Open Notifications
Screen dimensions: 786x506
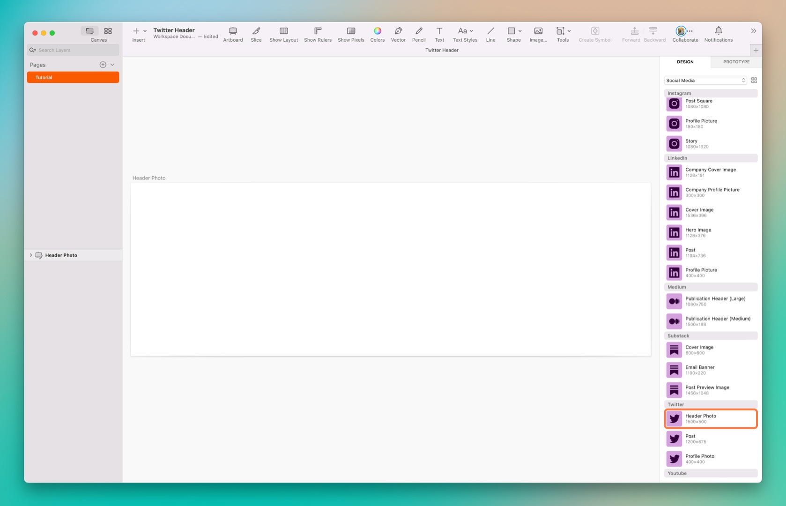click(x=718, y=34)
